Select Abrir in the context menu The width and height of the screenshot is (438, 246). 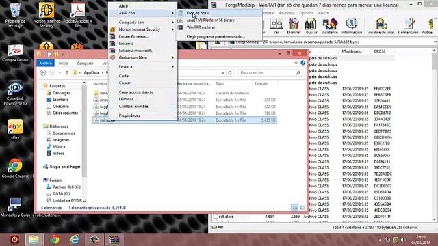pos(143,6)
